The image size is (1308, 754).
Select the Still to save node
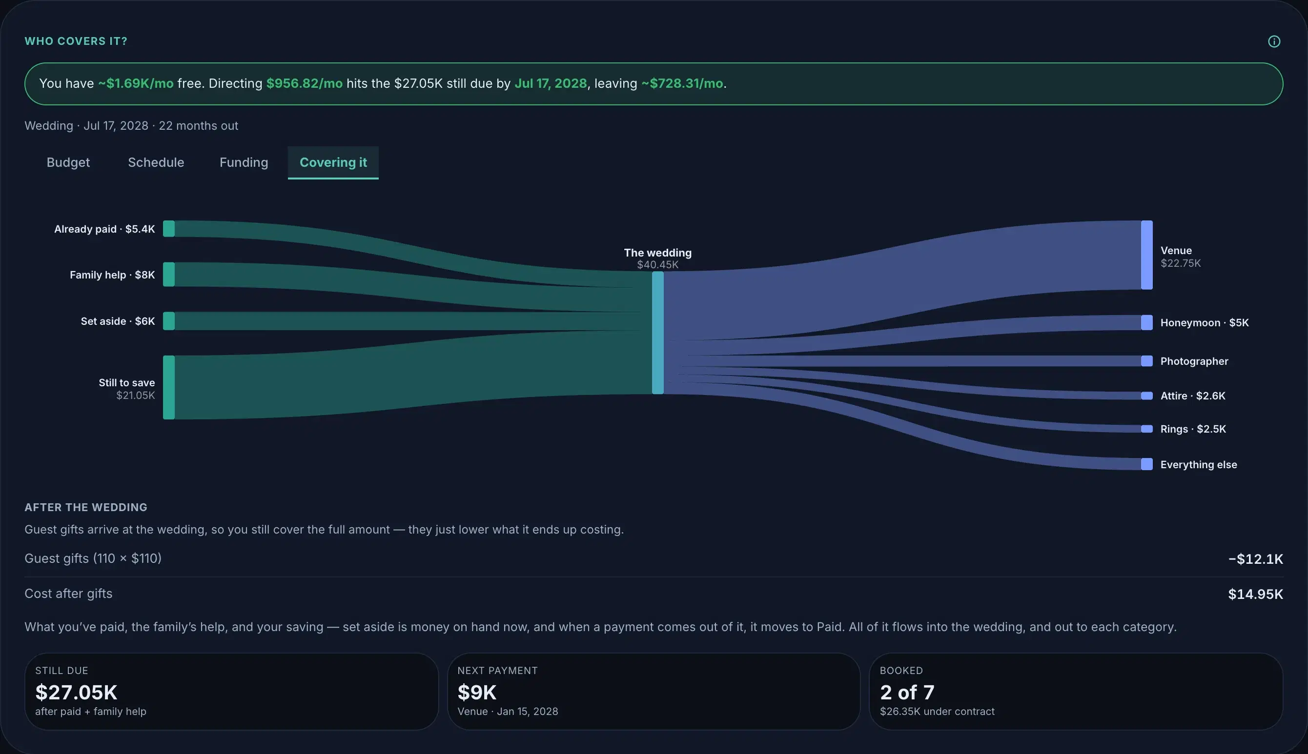tap(169, 387)
